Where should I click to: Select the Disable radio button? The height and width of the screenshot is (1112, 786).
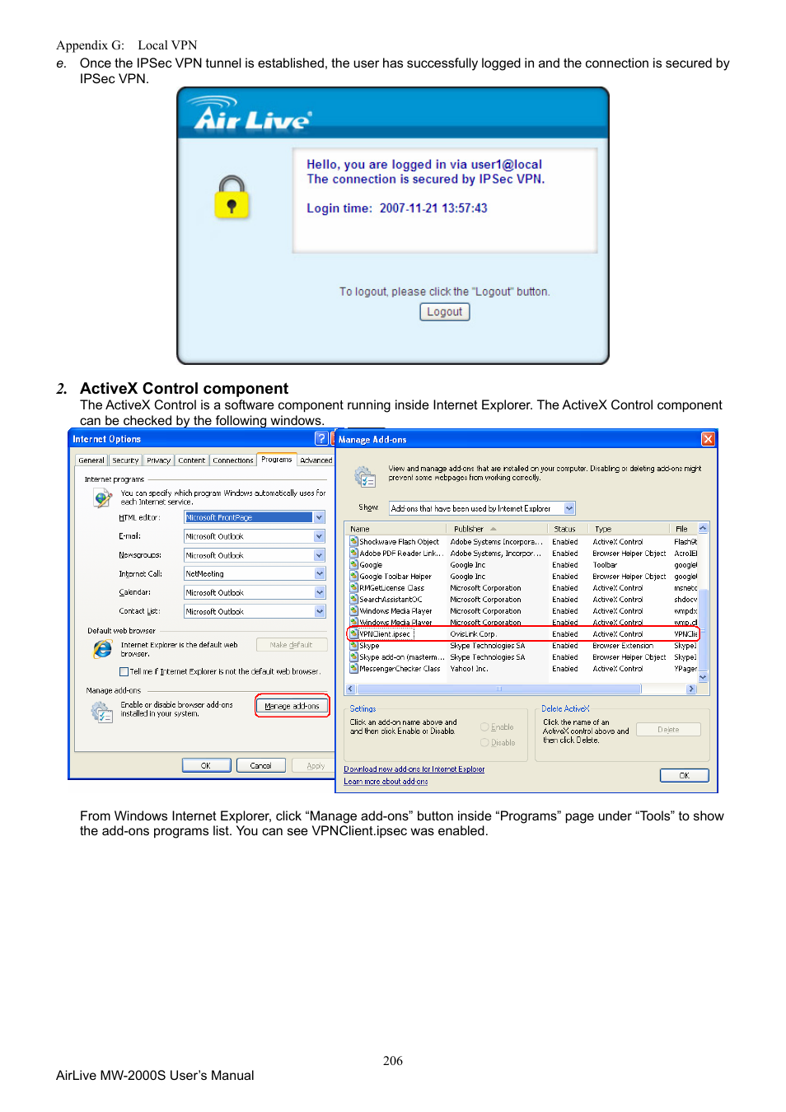[484, 743]
